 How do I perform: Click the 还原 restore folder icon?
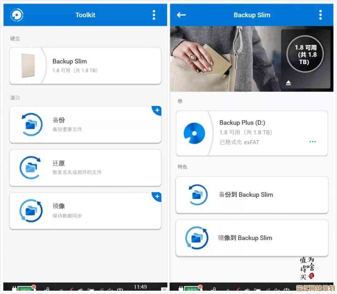[31, 168]
